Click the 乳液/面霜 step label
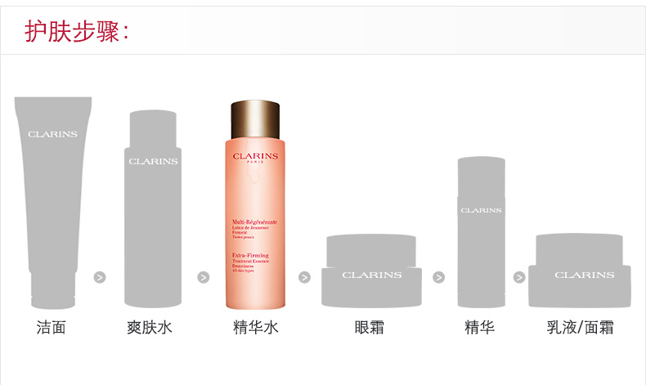The image size is (646, 385). 580,328
